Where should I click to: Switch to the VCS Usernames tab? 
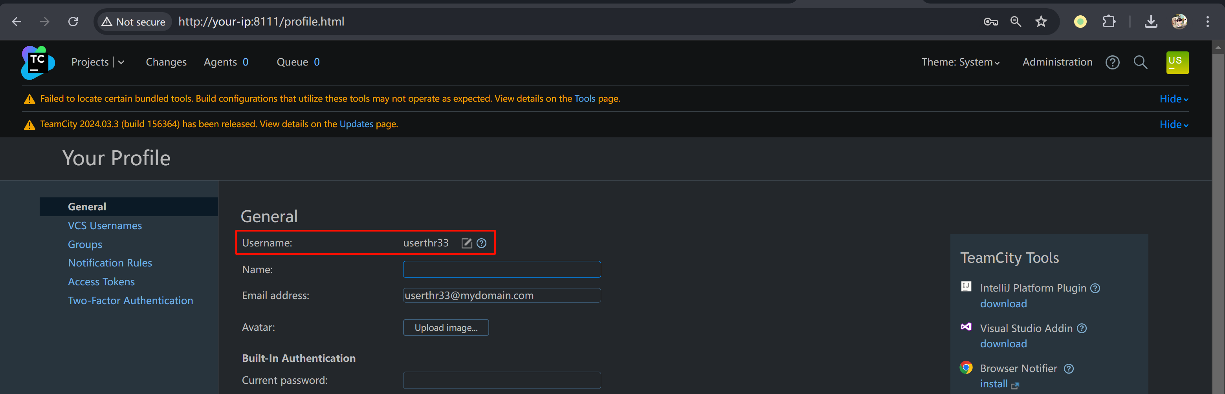tap(105, 226)
